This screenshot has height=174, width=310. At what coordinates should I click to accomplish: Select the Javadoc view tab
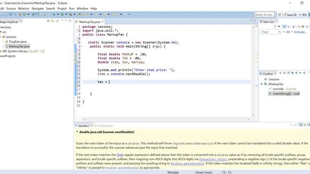tap(83, 126)
